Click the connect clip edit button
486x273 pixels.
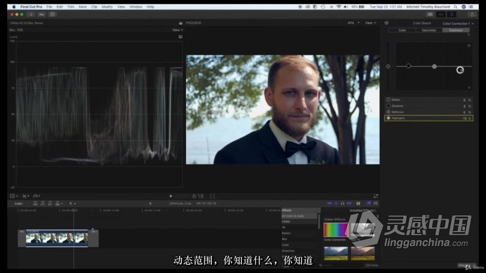(x=35, y=203)
